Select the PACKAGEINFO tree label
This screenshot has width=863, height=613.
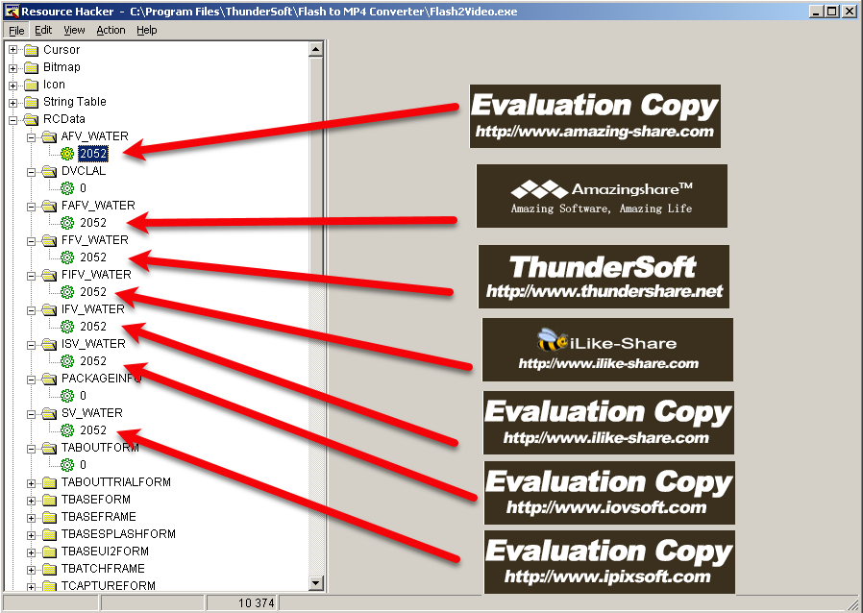(101, 379)
